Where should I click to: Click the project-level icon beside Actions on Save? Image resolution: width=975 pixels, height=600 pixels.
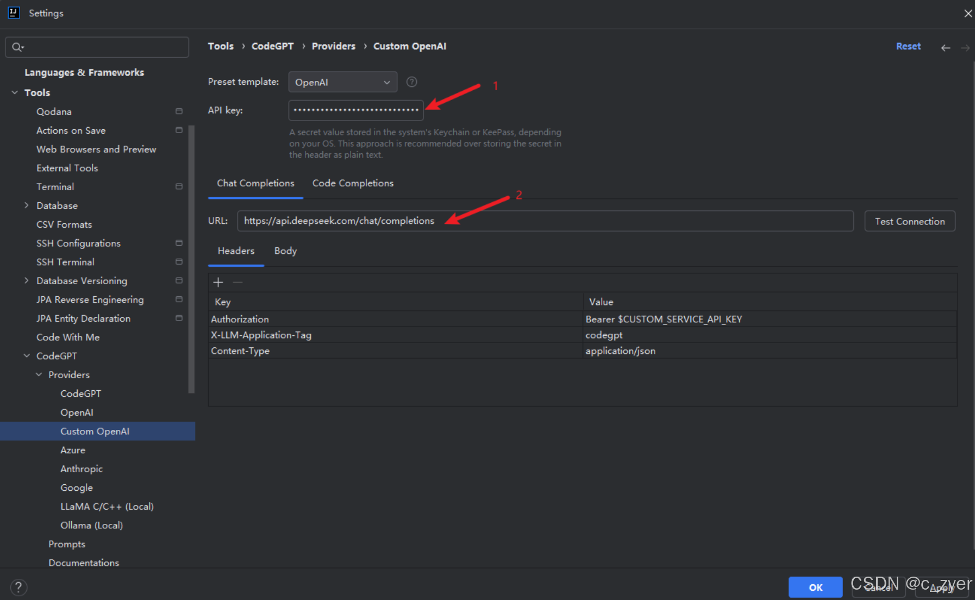pos(179,130)
